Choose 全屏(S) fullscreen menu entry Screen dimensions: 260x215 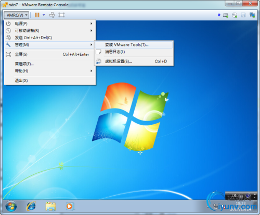click(x=50, y=54)
